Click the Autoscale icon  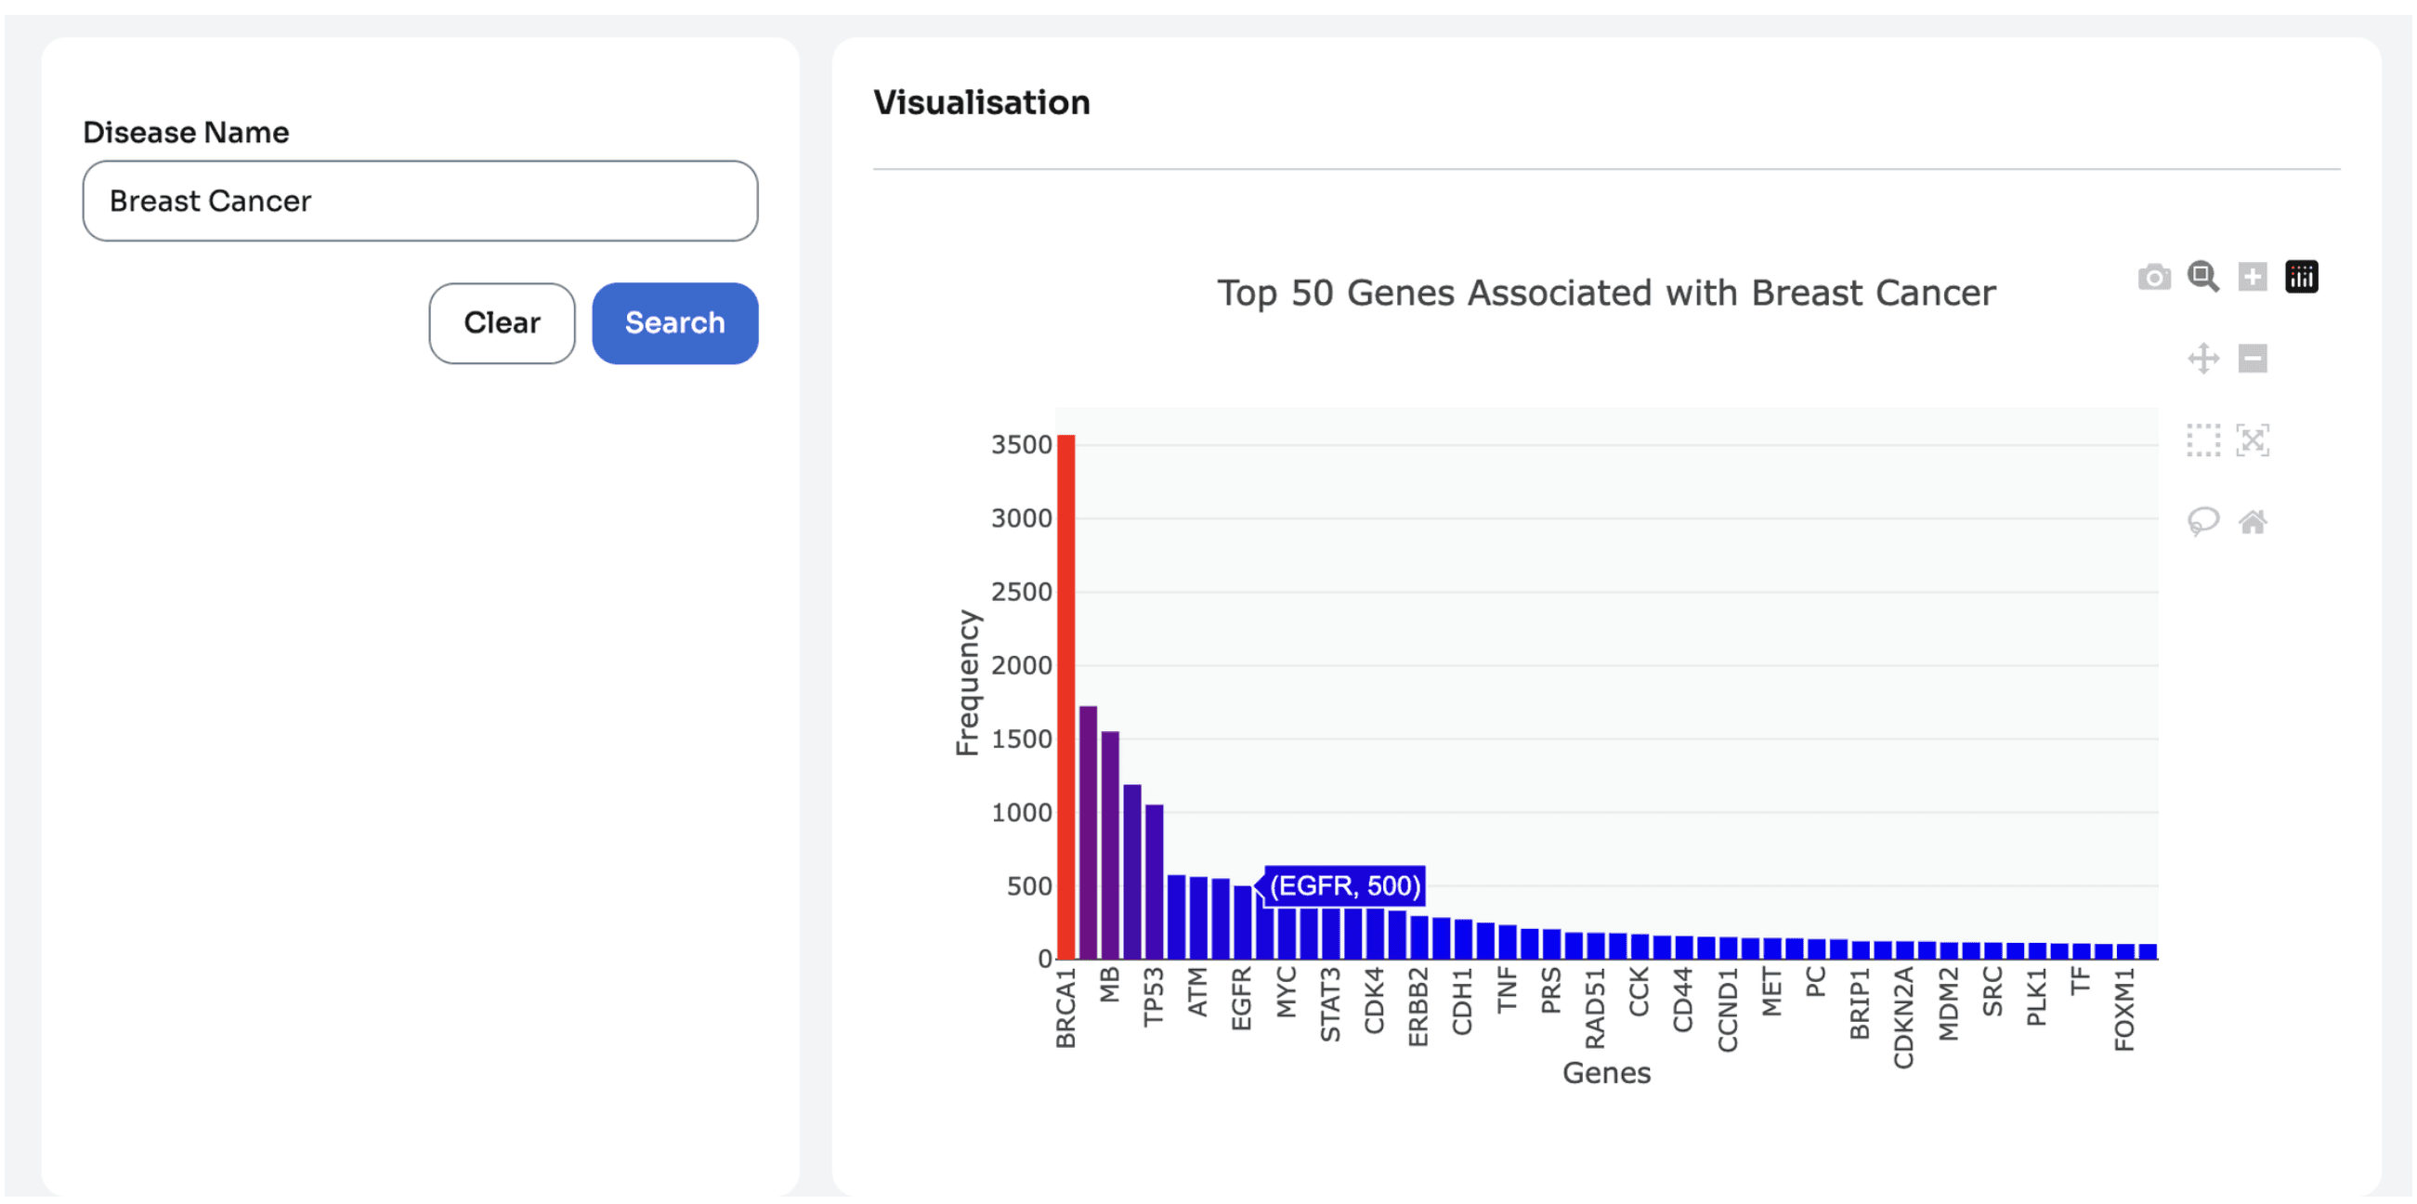(x=2252, y=440)
